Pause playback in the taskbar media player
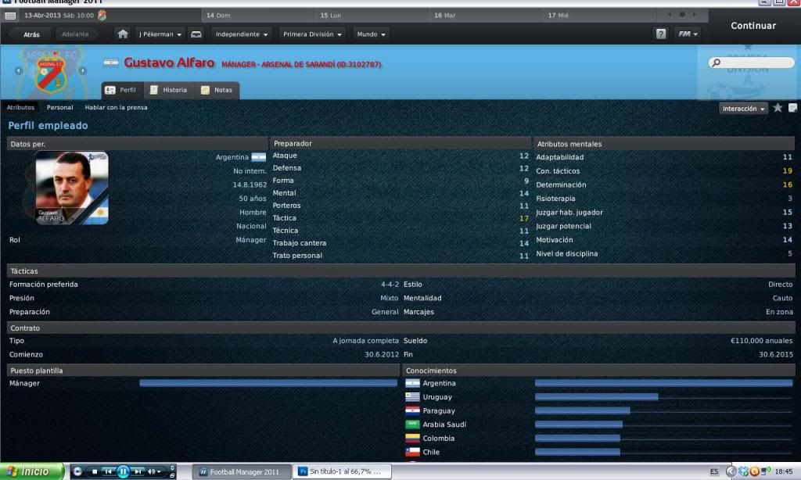This screenshot has width=801, height=480. point(123,472)
